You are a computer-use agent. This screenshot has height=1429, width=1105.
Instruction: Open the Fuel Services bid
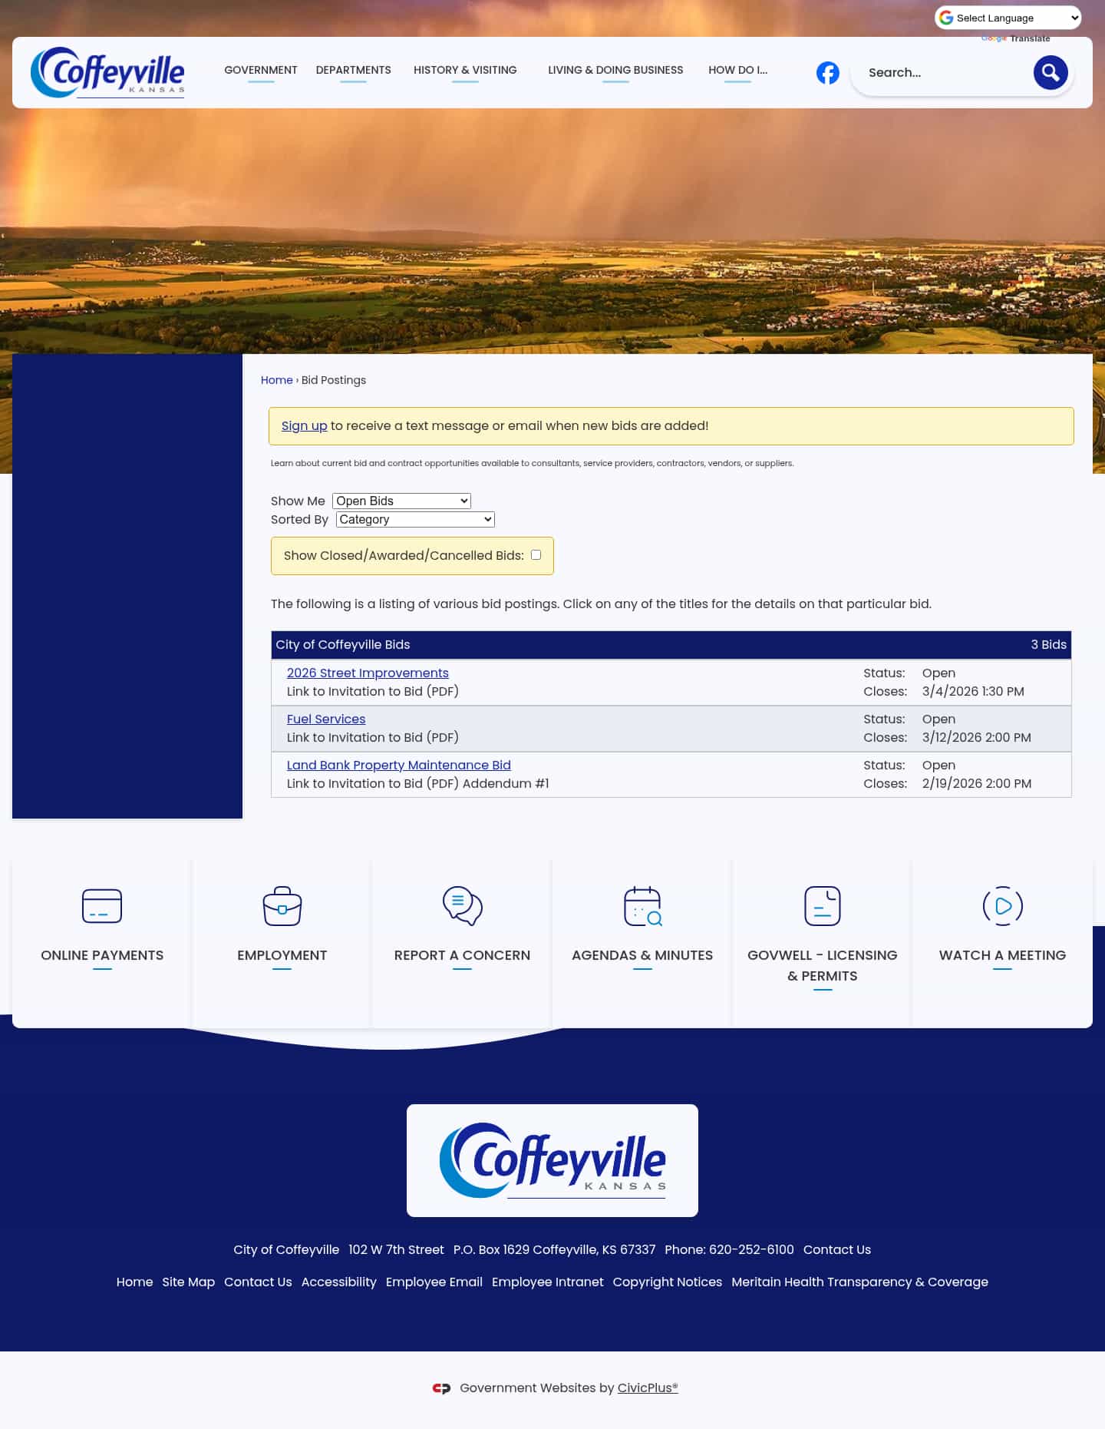pyautogui.click(x=326, y=719)
